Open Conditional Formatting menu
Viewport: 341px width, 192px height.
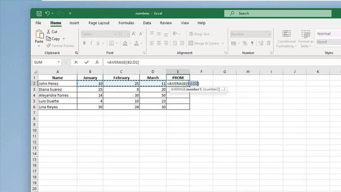click(287, 39)
